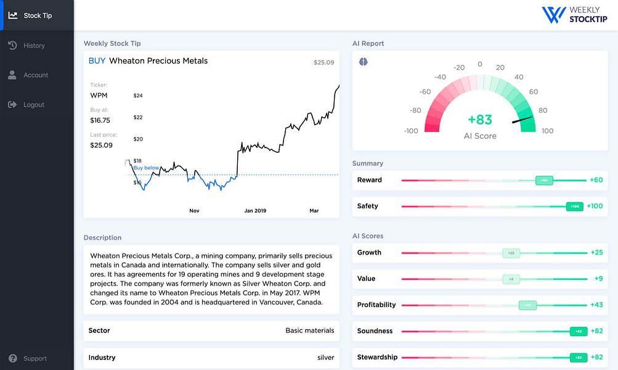Viewport: 618px width, 370px height.
Task: Click the Stewardship slider handle
Action: click(x=579, y=358)
